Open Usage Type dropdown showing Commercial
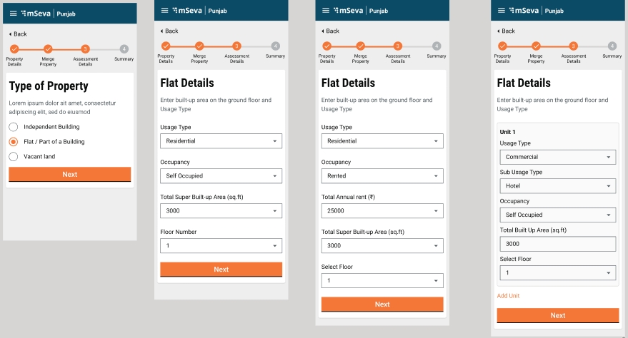Image resolution: width=628 pixels, height=338 pixels. click(557, 157)
